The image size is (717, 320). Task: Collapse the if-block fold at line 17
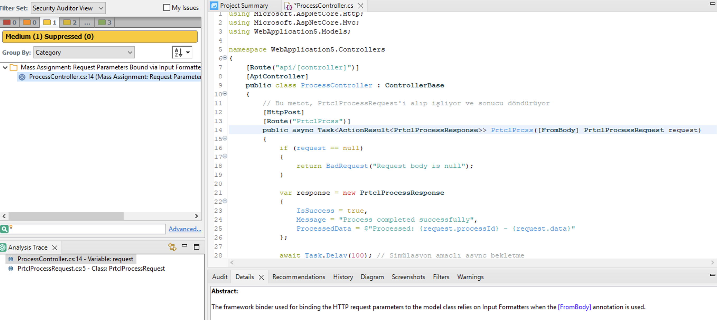225,156
